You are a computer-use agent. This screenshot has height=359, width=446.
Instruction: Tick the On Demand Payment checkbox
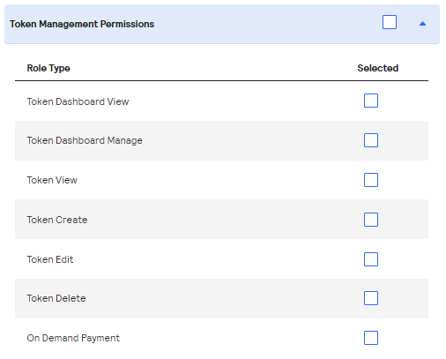pyautogui.click(x=371, y=338)
